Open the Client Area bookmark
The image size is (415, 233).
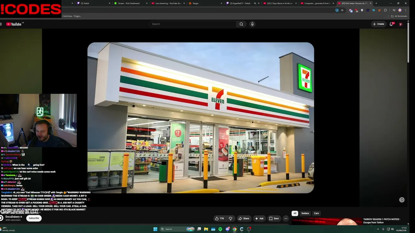pyautogui.click(x=72, y=16)
